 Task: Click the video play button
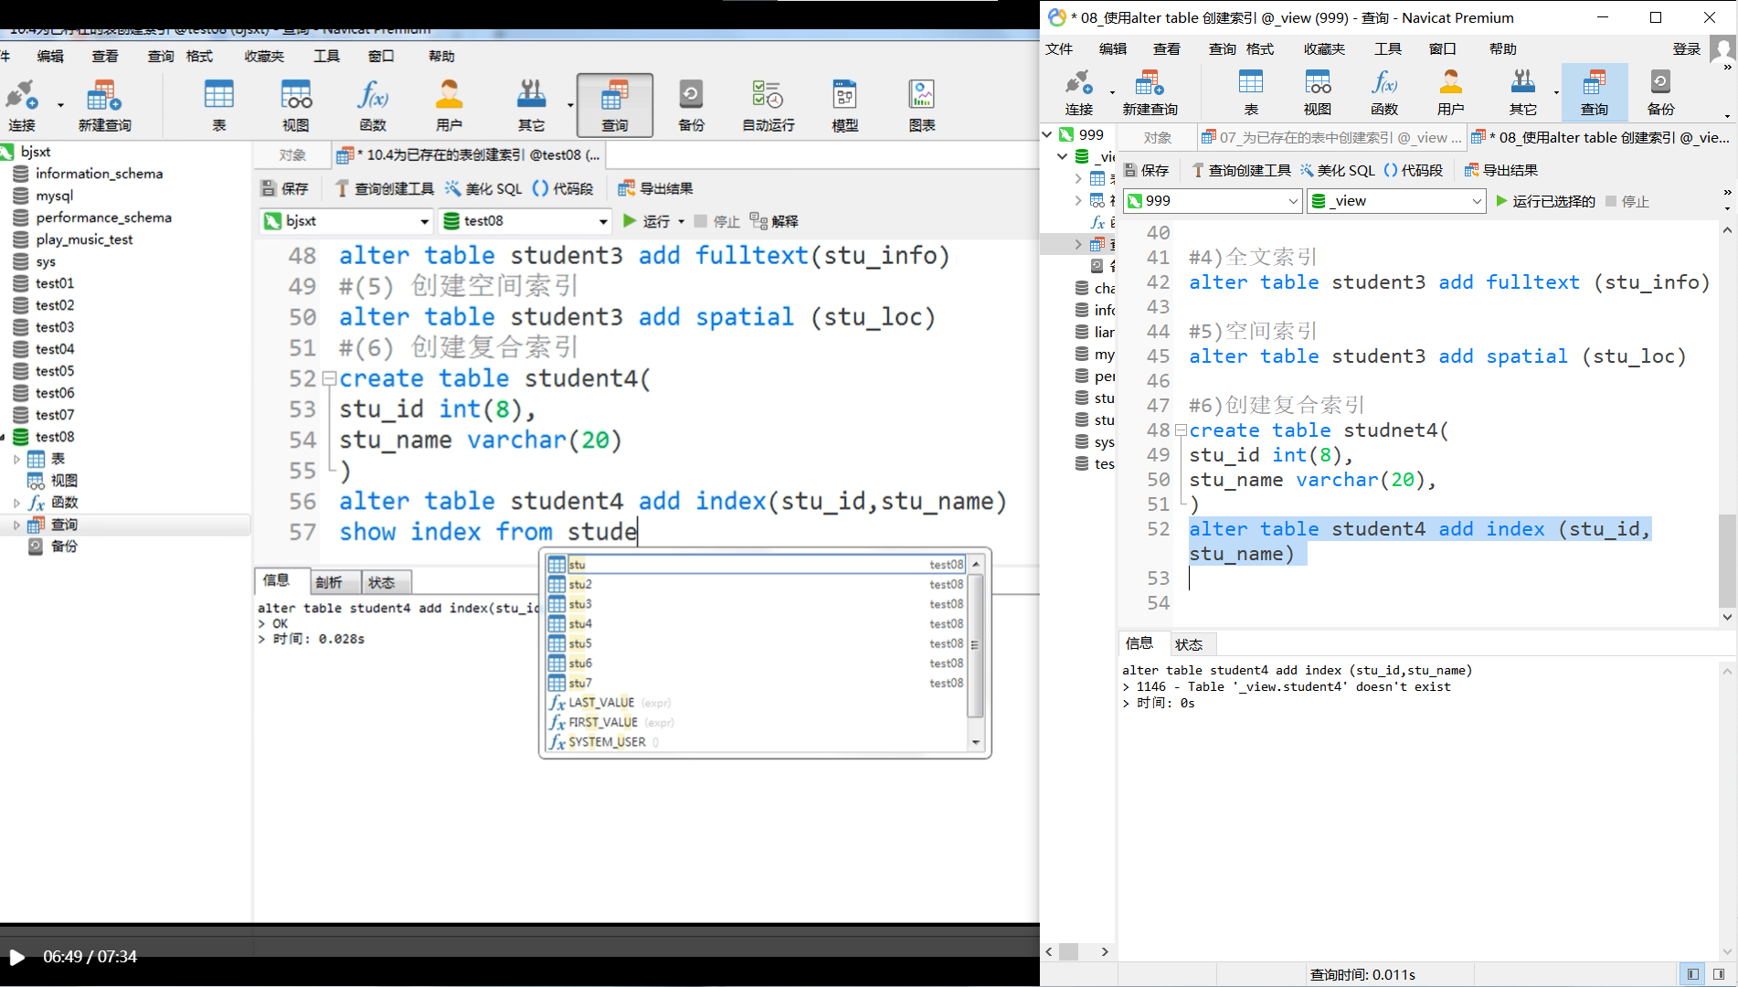click(16, 957)
